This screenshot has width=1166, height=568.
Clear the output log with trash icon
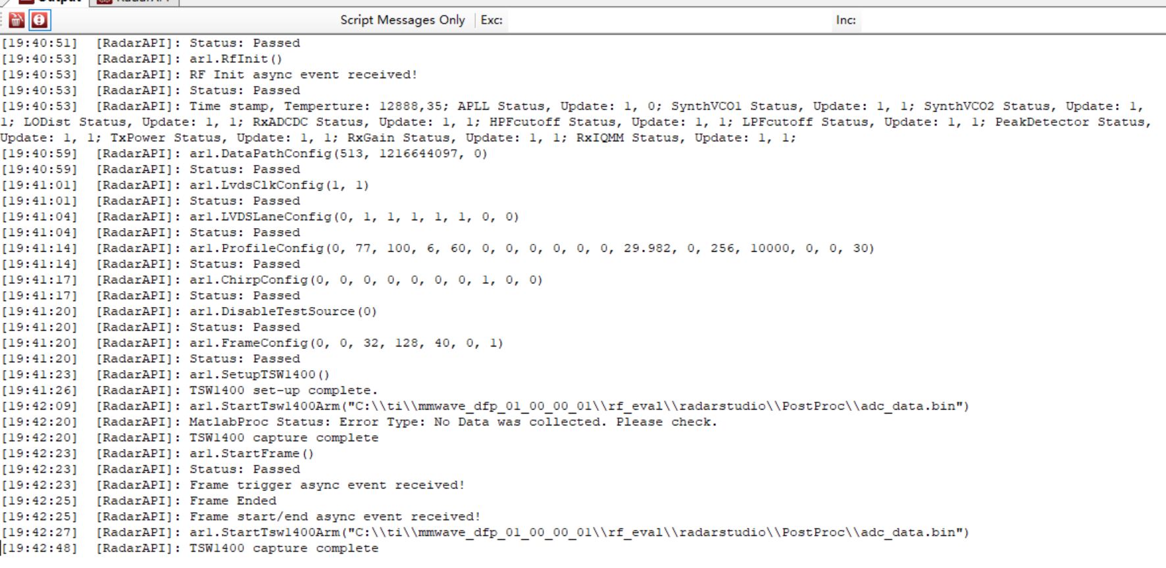[17, 20]
